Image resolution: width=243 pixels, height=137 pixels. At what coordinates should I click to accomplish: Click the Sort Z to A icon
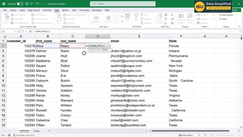(122, 21)
